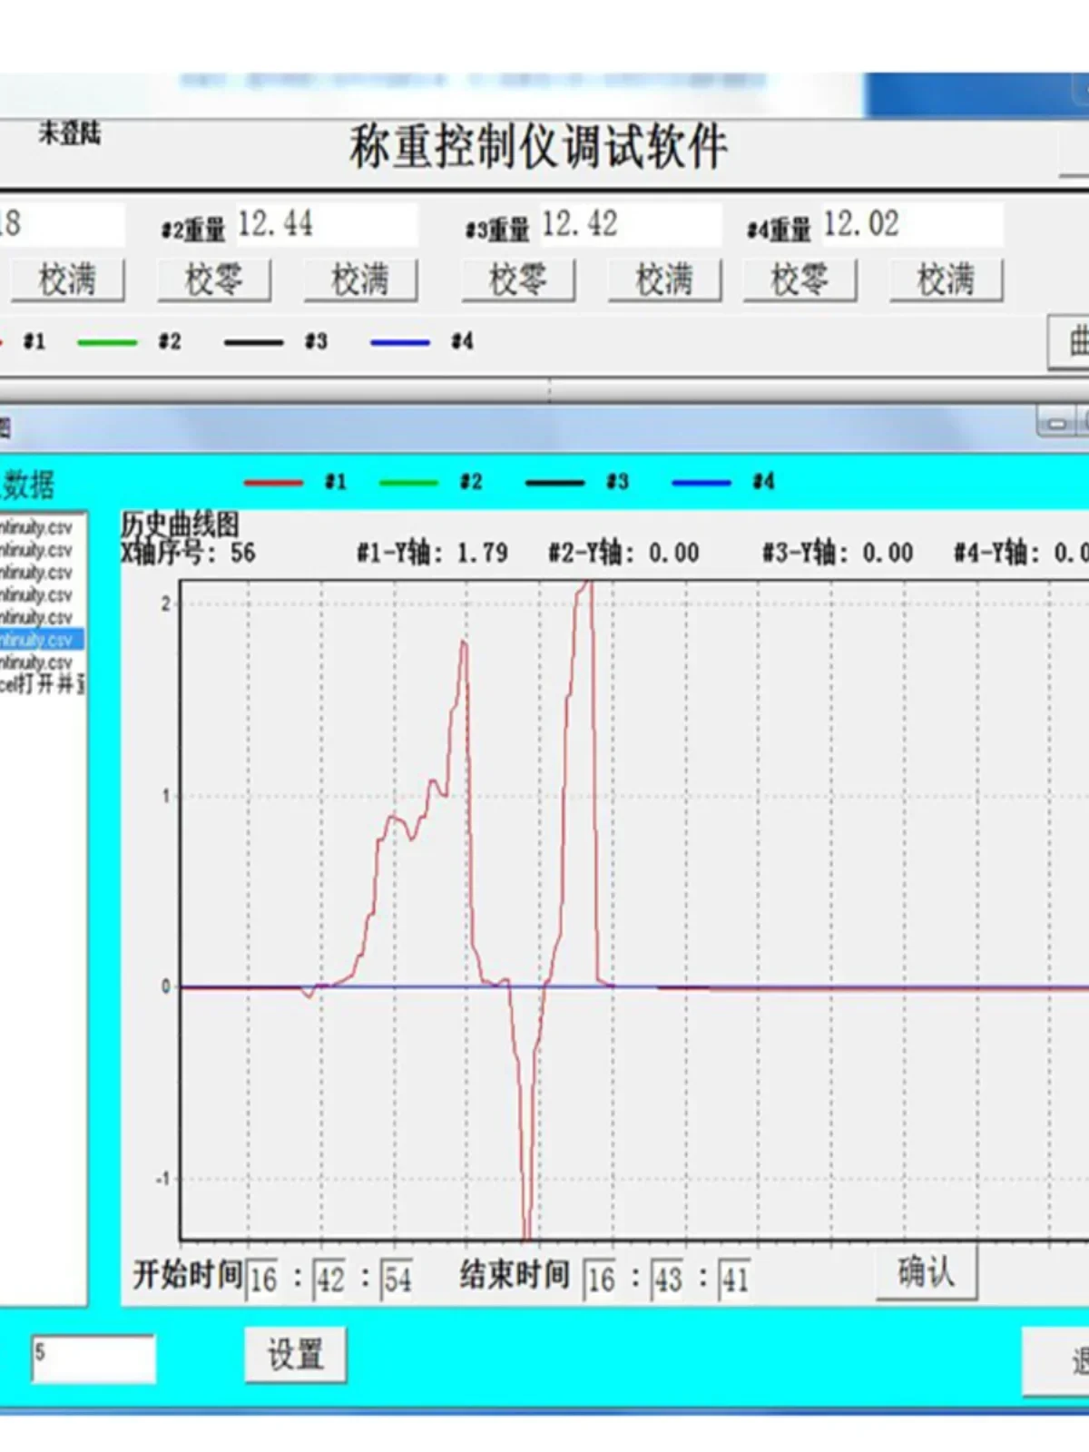Confirm the time range with 确认
The width and height of the screenshot is (1089, 1452).
927,1272
